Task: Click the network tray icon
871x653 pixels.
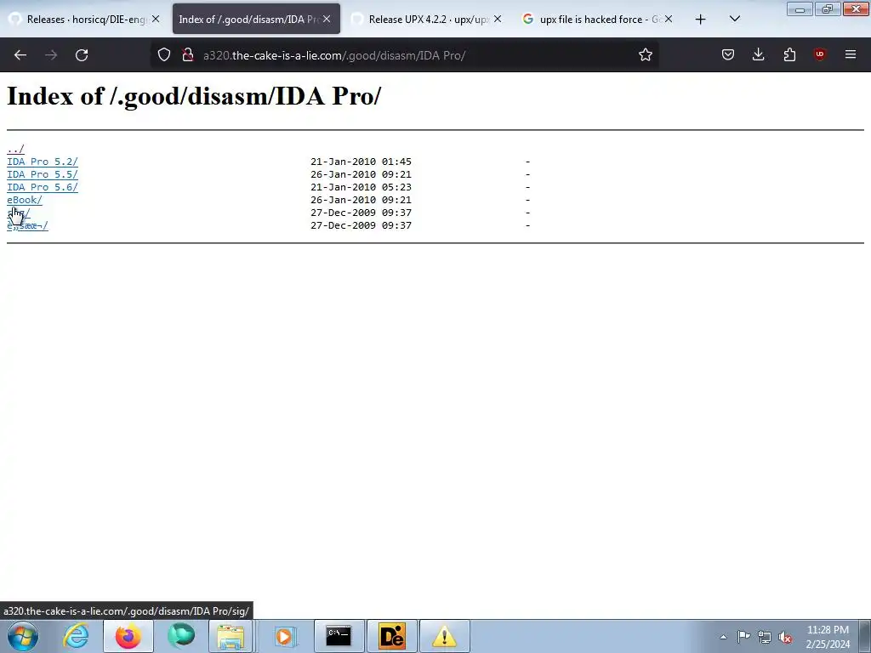Action: click(x=765, y=637)
